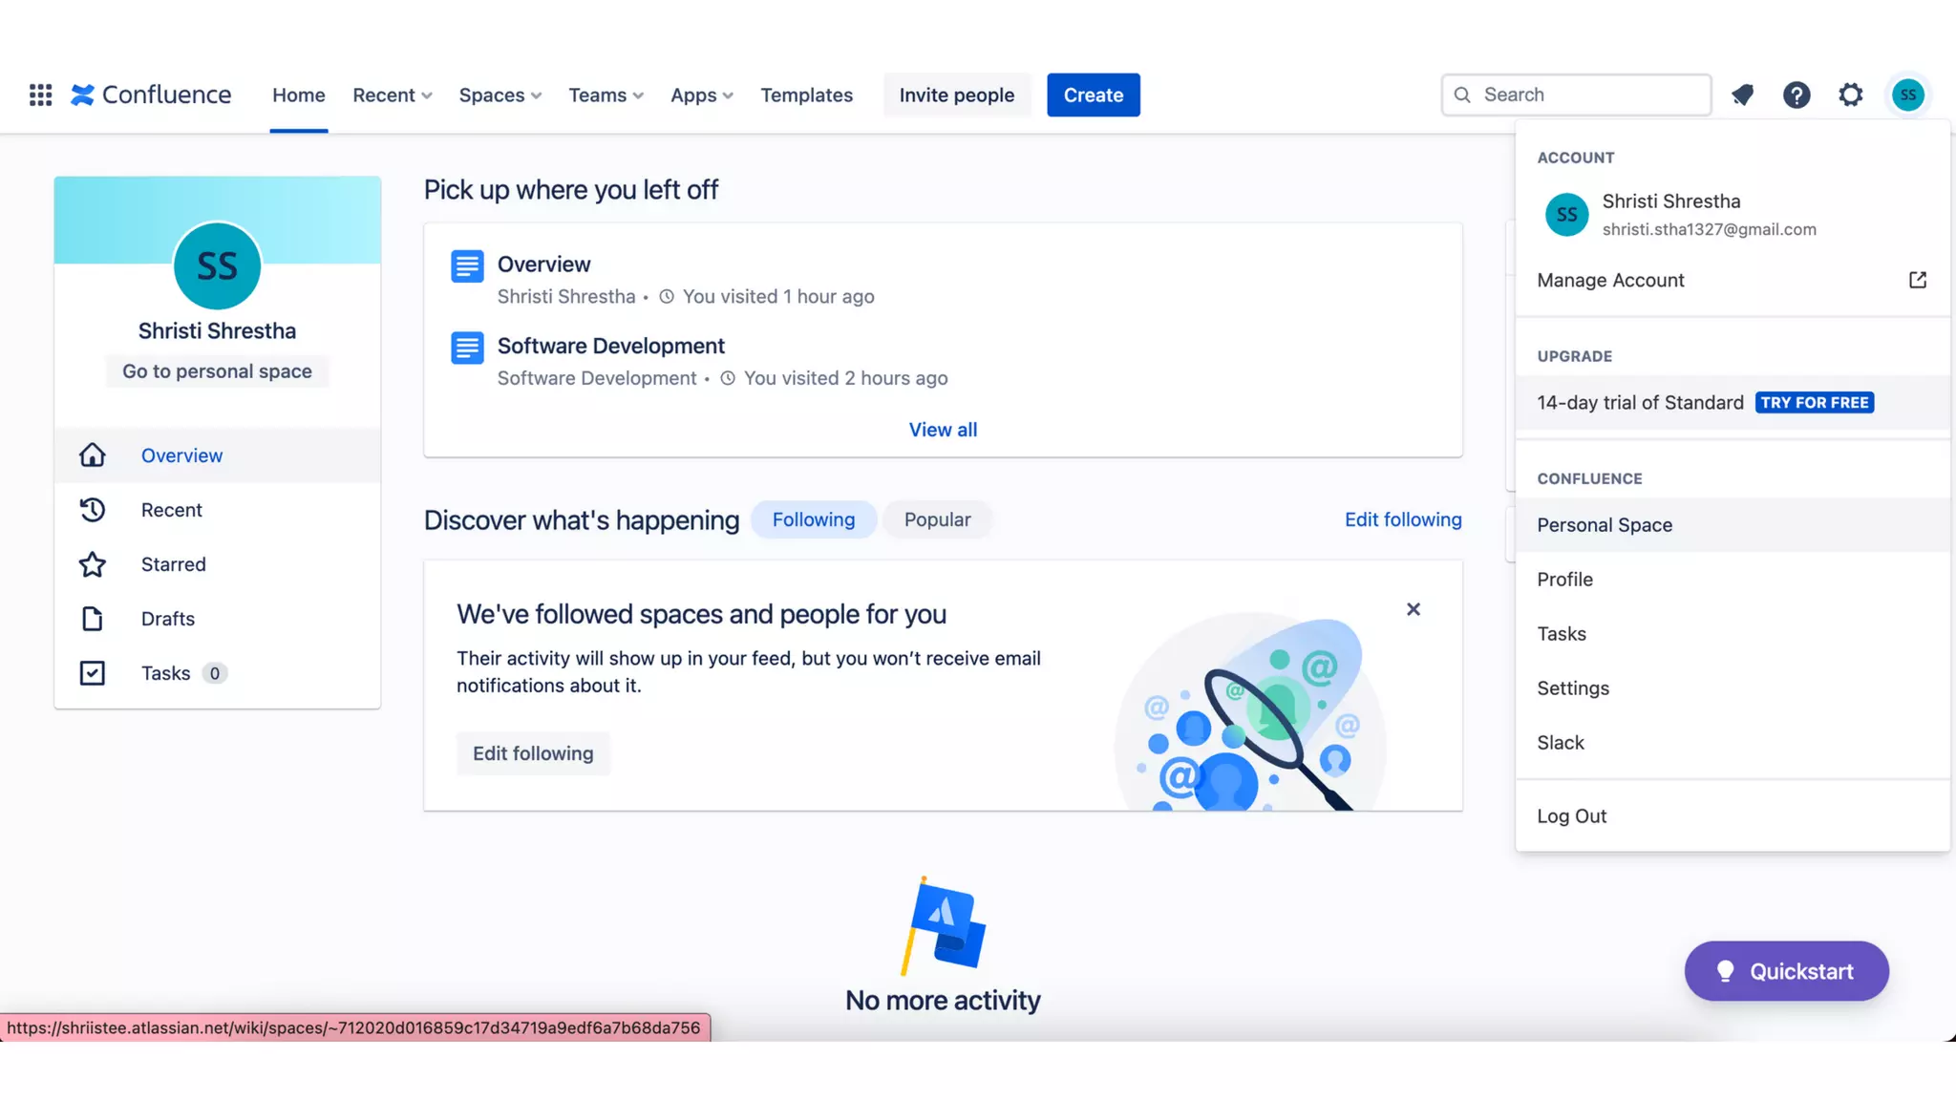1956x1100 pixels.
Task: Open the notifications bell icon
Action: click(x=1742, y=95)
